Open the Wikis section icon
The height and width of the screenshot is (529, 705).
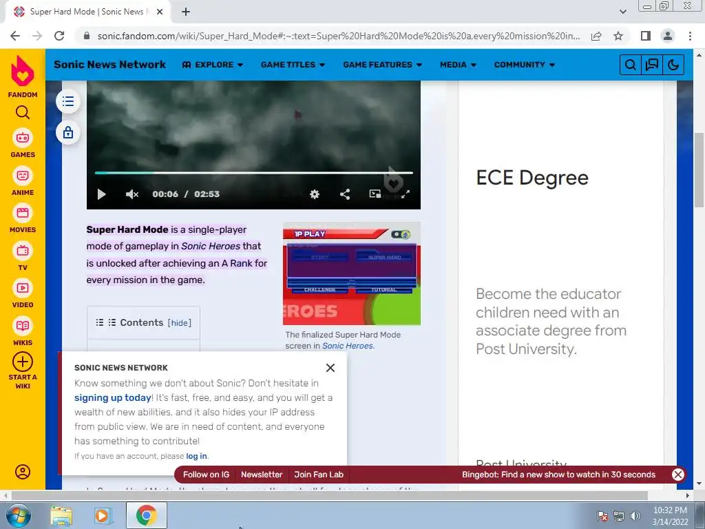pyautogui.click(x=23, y=326)
